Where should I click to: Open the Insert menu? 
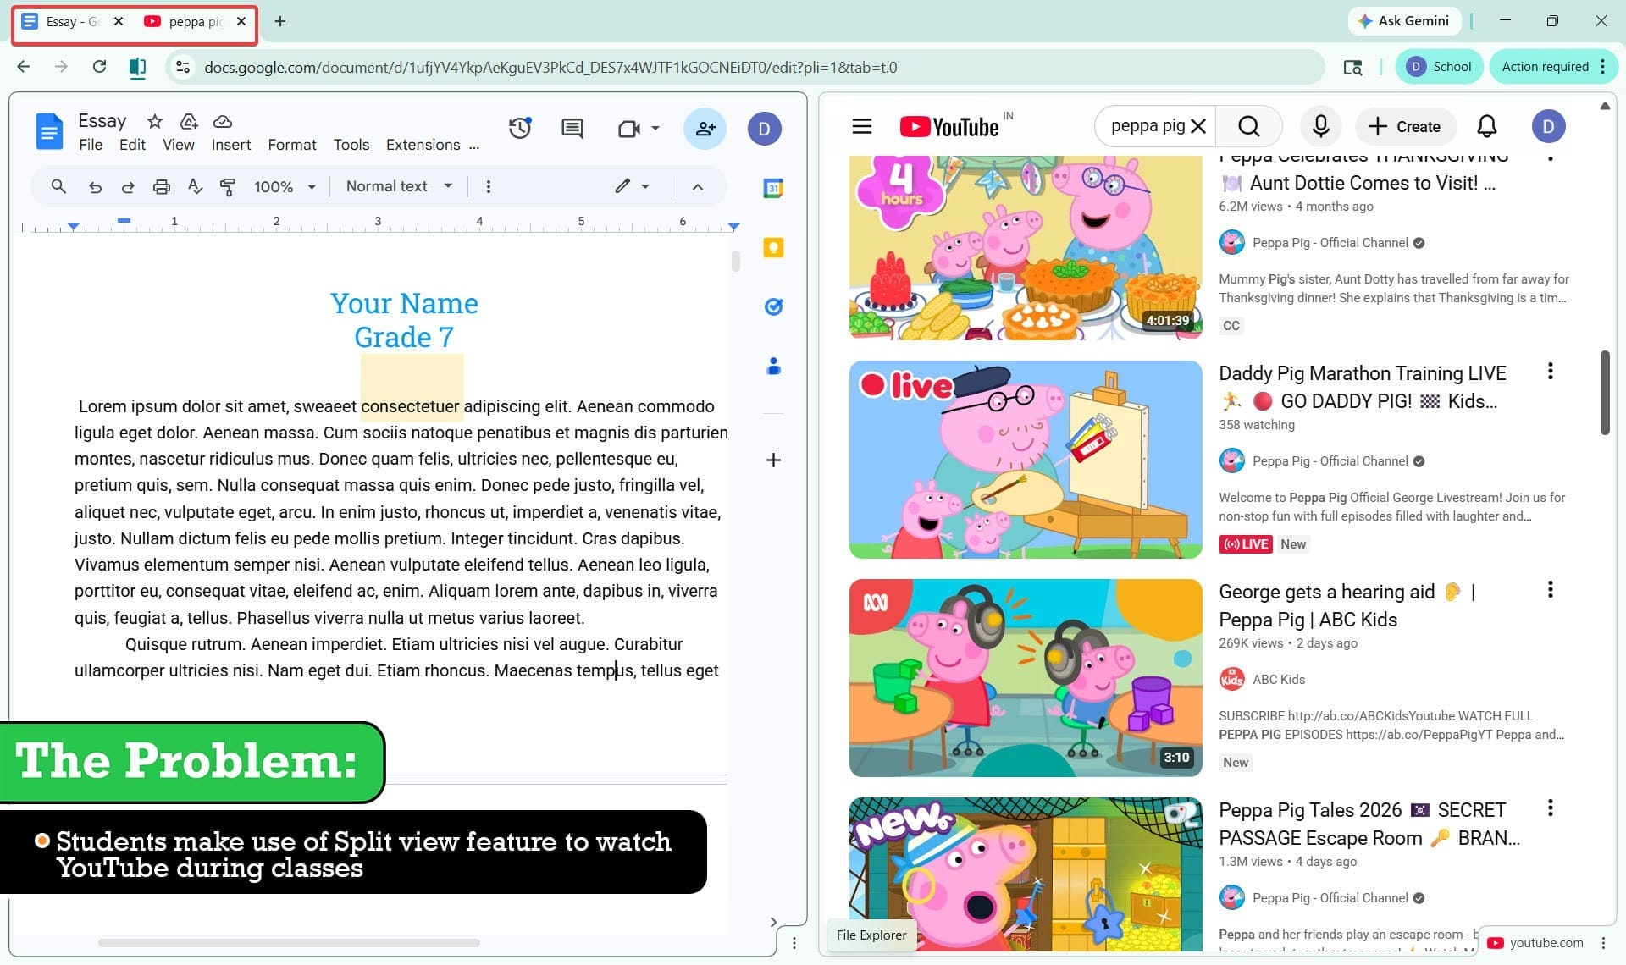pos(231,145)
